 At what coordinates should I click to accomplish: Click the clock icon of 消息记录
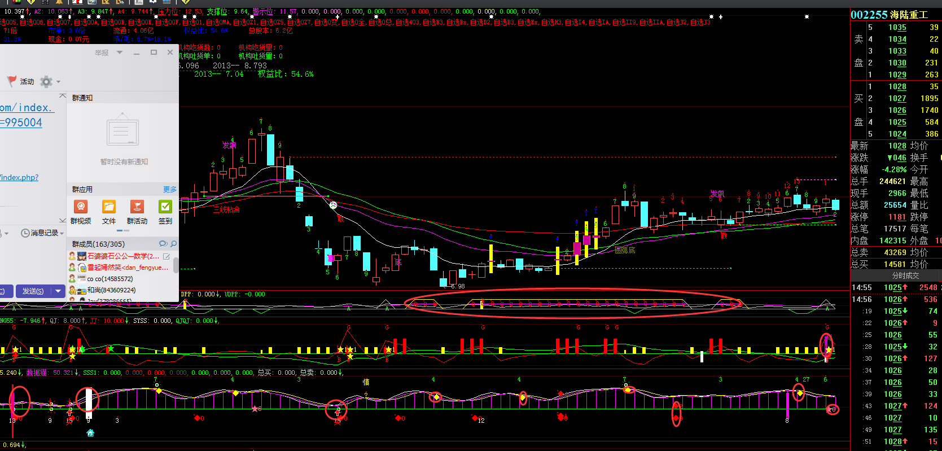coord(25,233)
